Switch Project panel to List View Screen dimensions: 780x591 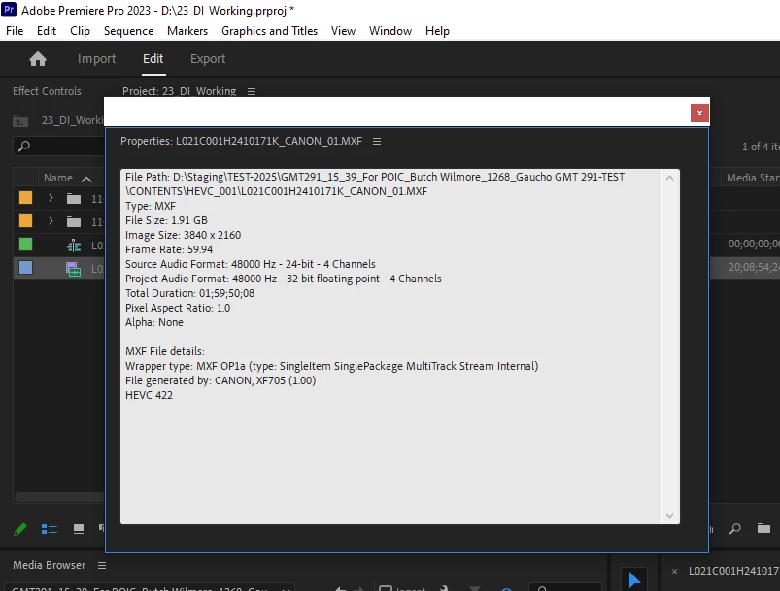pyautogui.click(x=50, y=529)
